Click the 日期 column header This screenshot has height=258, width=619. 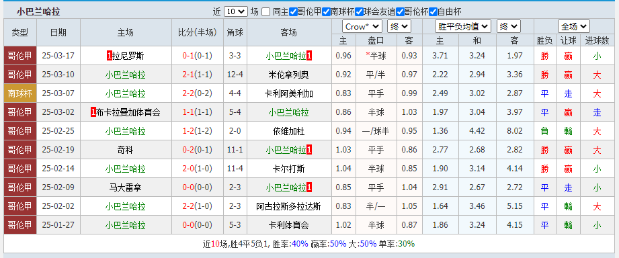58,32
